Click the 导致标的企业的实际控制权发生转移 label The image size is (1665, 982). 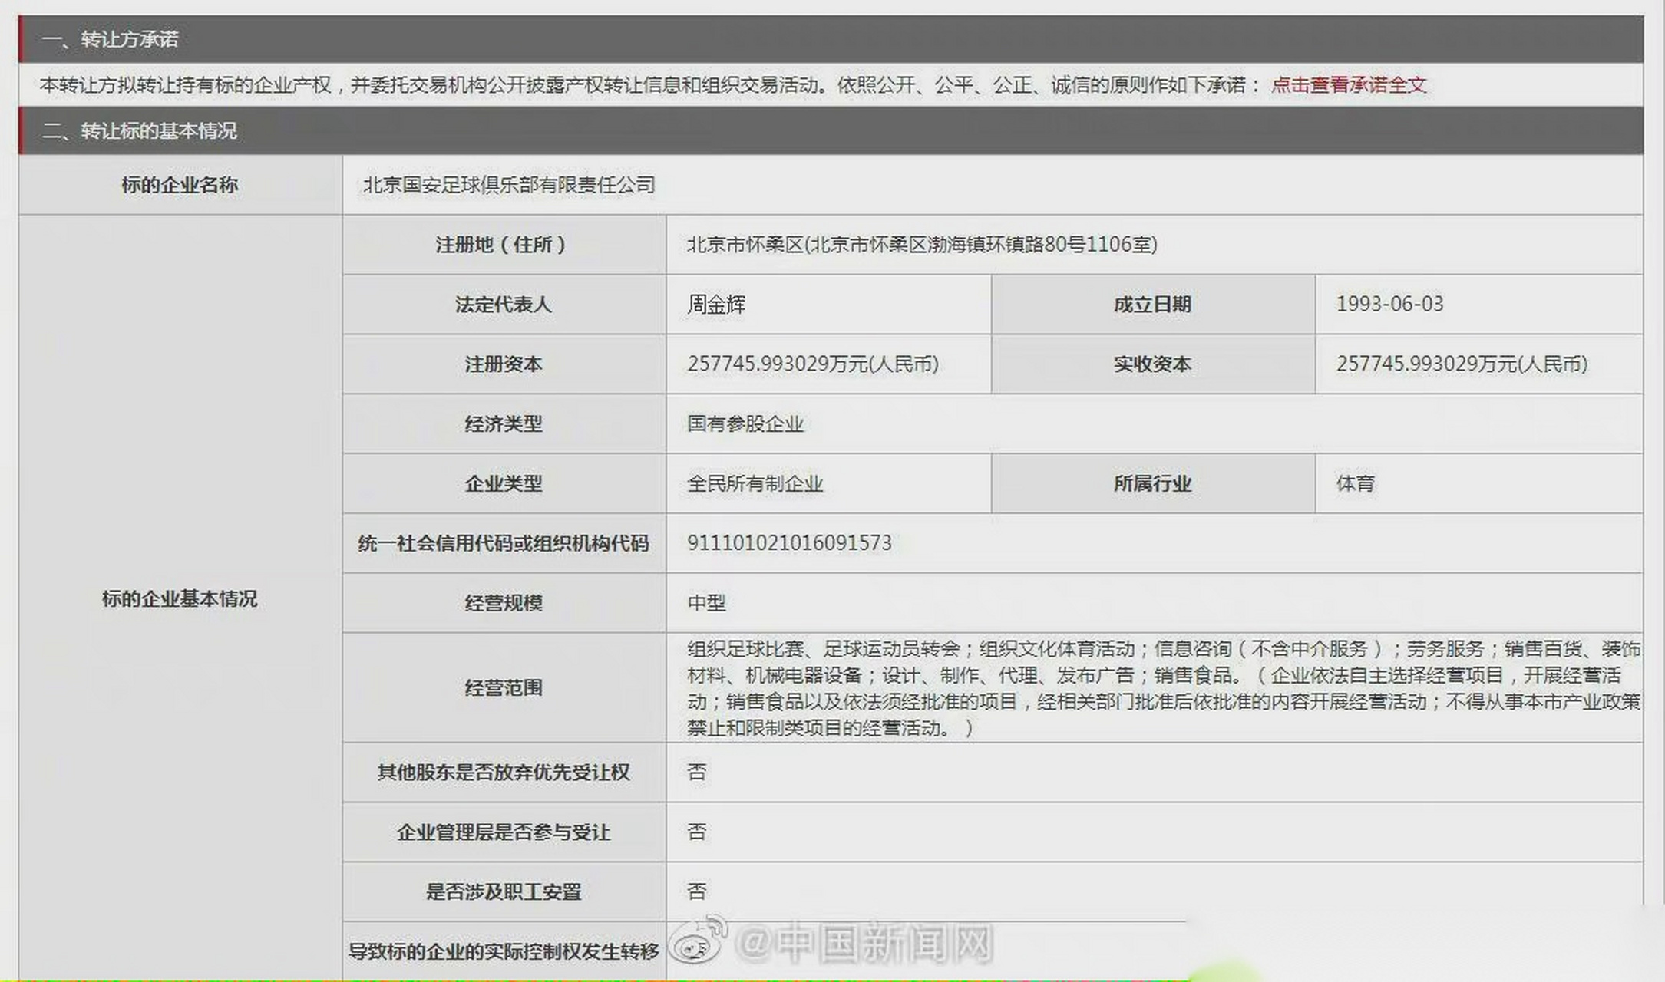(503, 952)
